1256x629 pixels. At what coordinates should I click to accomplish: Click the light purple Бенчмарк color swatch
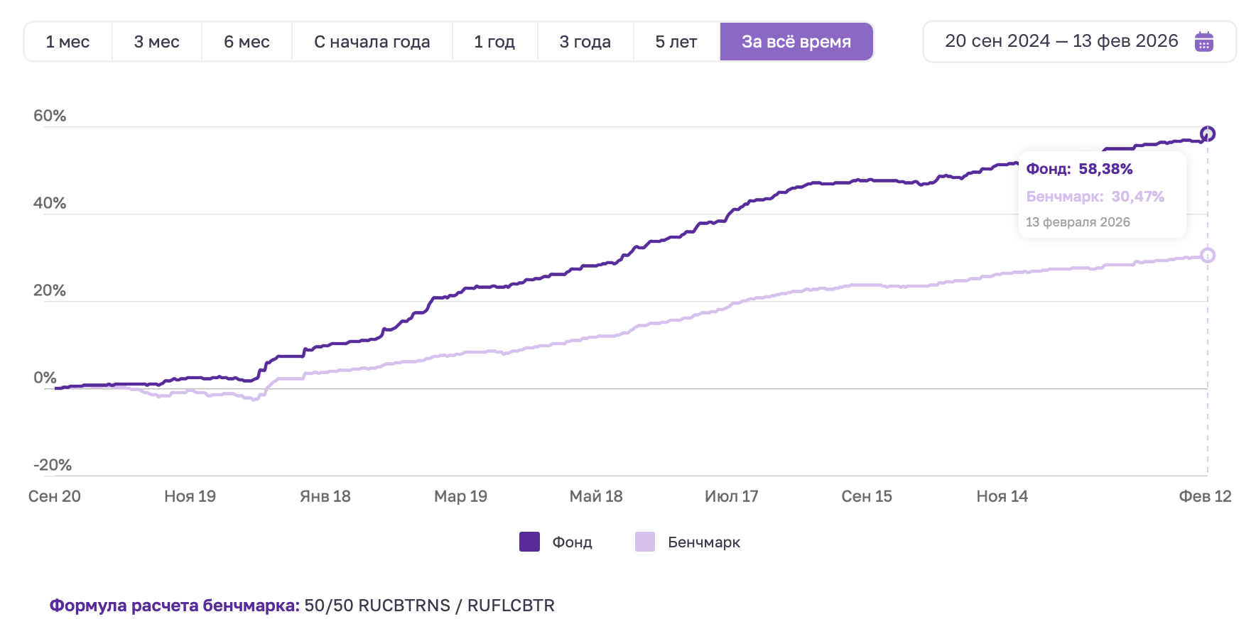[645, 542]
